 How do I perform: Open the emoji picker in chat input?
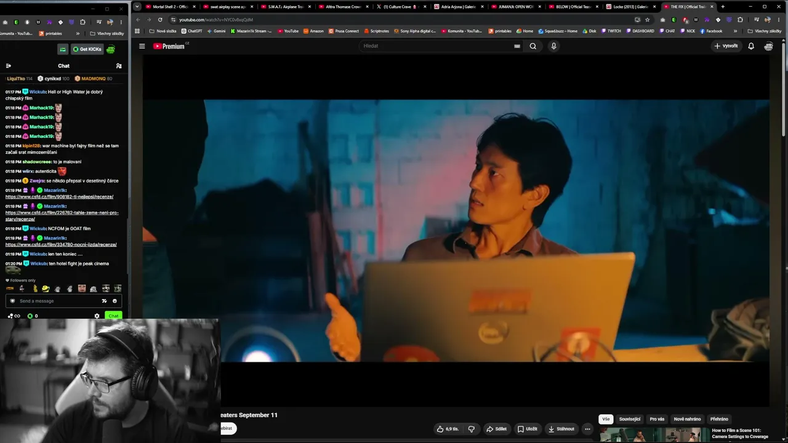pyautogui.click(x=115, y=301)
